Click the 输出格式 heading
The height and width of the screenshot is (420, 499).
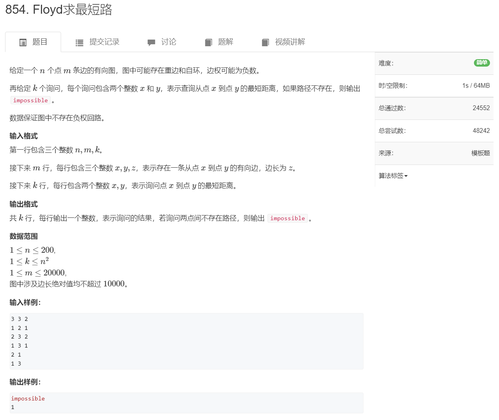24,204
